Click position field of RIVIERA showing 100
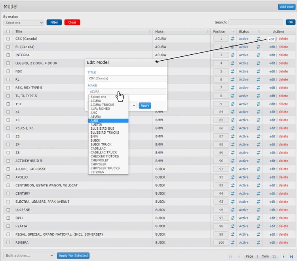 point(221,242)
